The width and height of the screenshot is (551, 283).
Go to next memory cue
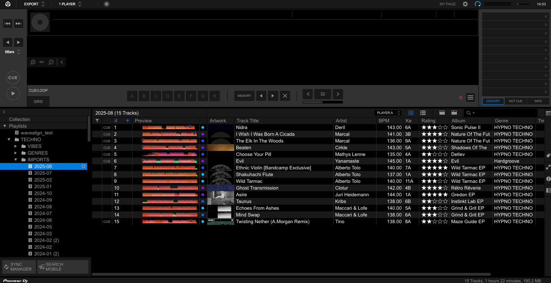coord(273,96)
